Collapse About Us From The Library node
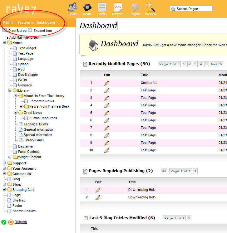The image size is (227, 233). (x=16, y=96)
